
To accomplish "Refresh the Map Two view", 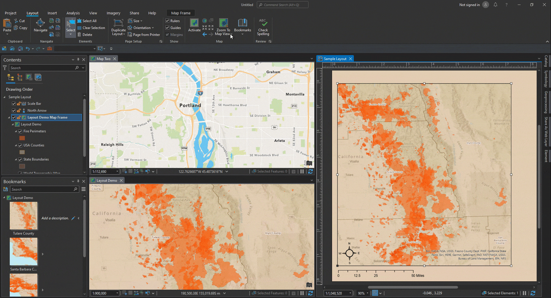I will pos(311,171).
